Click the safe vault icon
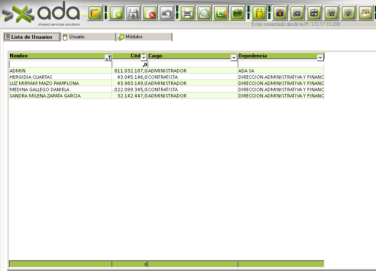Viewport: 376px width, 271px height. tap(297, 13)
